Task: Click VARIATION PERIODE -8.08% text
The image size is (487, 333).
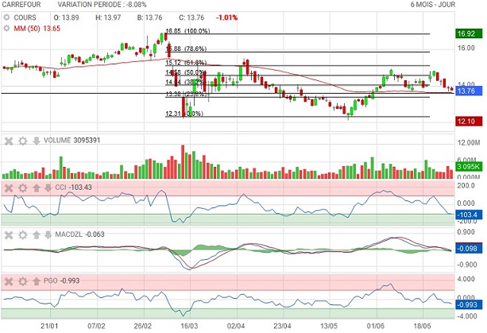Action: tap(102, 5)
